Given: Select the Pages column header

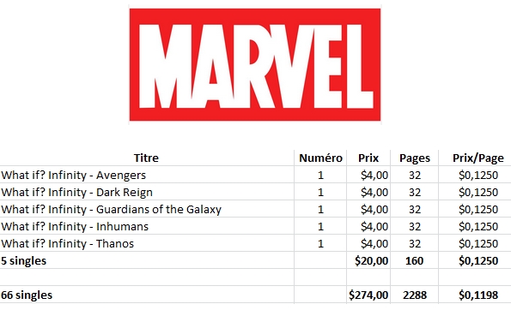Looking at the screenshot, I should (415, 158).
